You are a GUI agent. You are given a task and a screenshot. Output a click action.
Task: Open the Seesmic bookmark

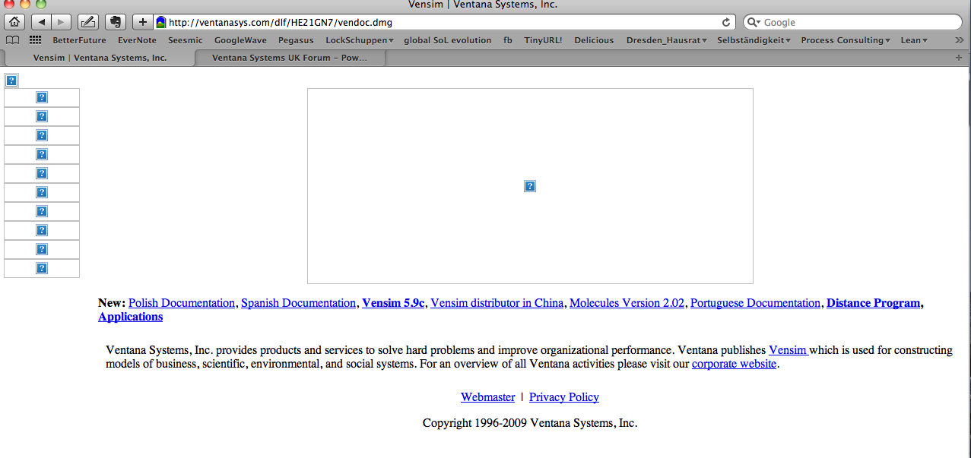pos(186,40)
